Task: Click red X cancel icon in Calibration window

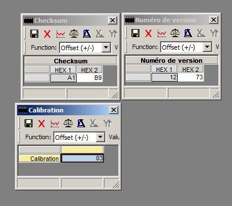Action: (41, 124)
